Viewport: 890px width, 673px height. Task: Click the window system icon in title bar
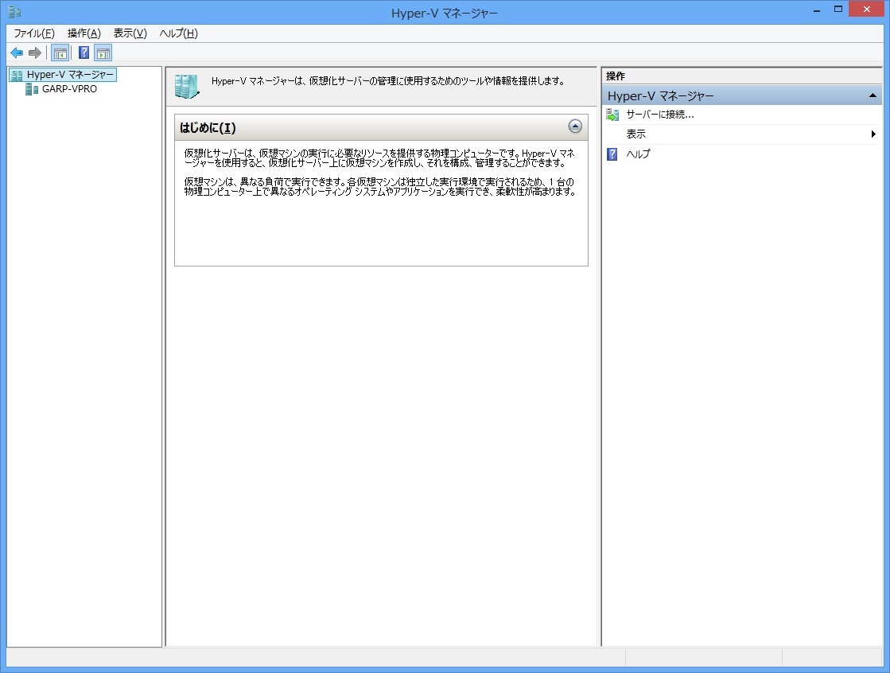click(14, 11)
